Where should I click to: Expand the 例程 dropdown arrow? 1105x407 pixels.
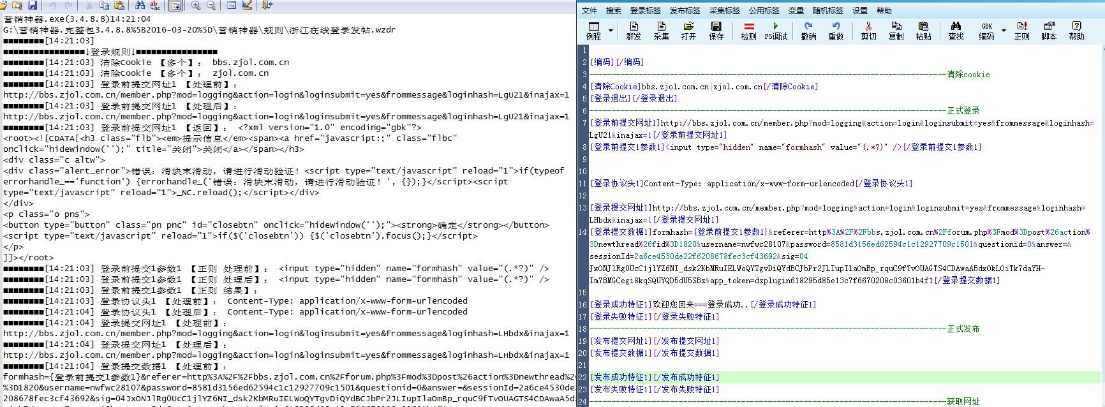point(611,30)
